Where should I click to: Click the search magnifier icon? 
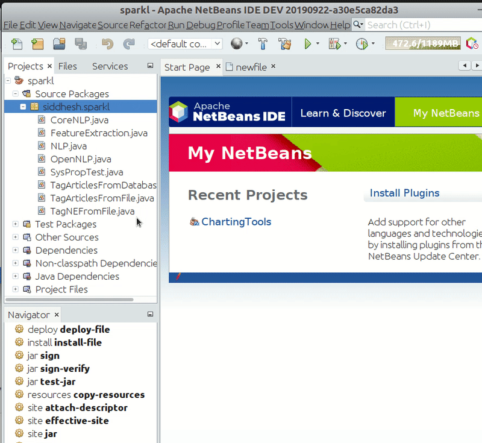(x=357, y=24)
